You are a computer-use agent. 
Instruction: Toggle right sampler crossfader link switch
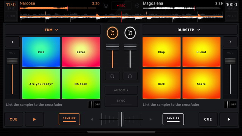click(230, 105)
